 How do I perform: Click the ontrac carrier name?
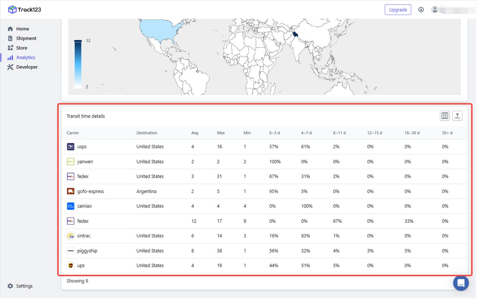[x=84, y=236]
